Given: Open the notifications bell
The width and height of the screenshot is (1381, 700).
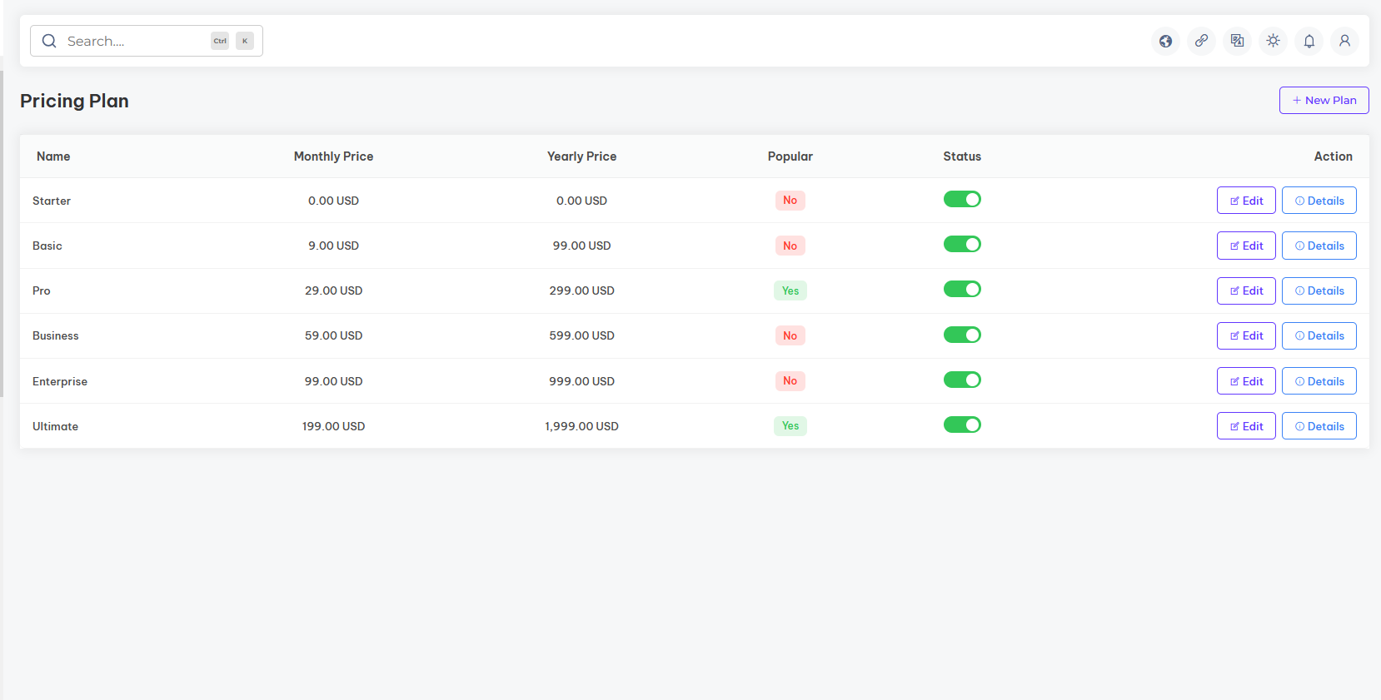Looking at the screenshot, I should [x=1309, y=41].
